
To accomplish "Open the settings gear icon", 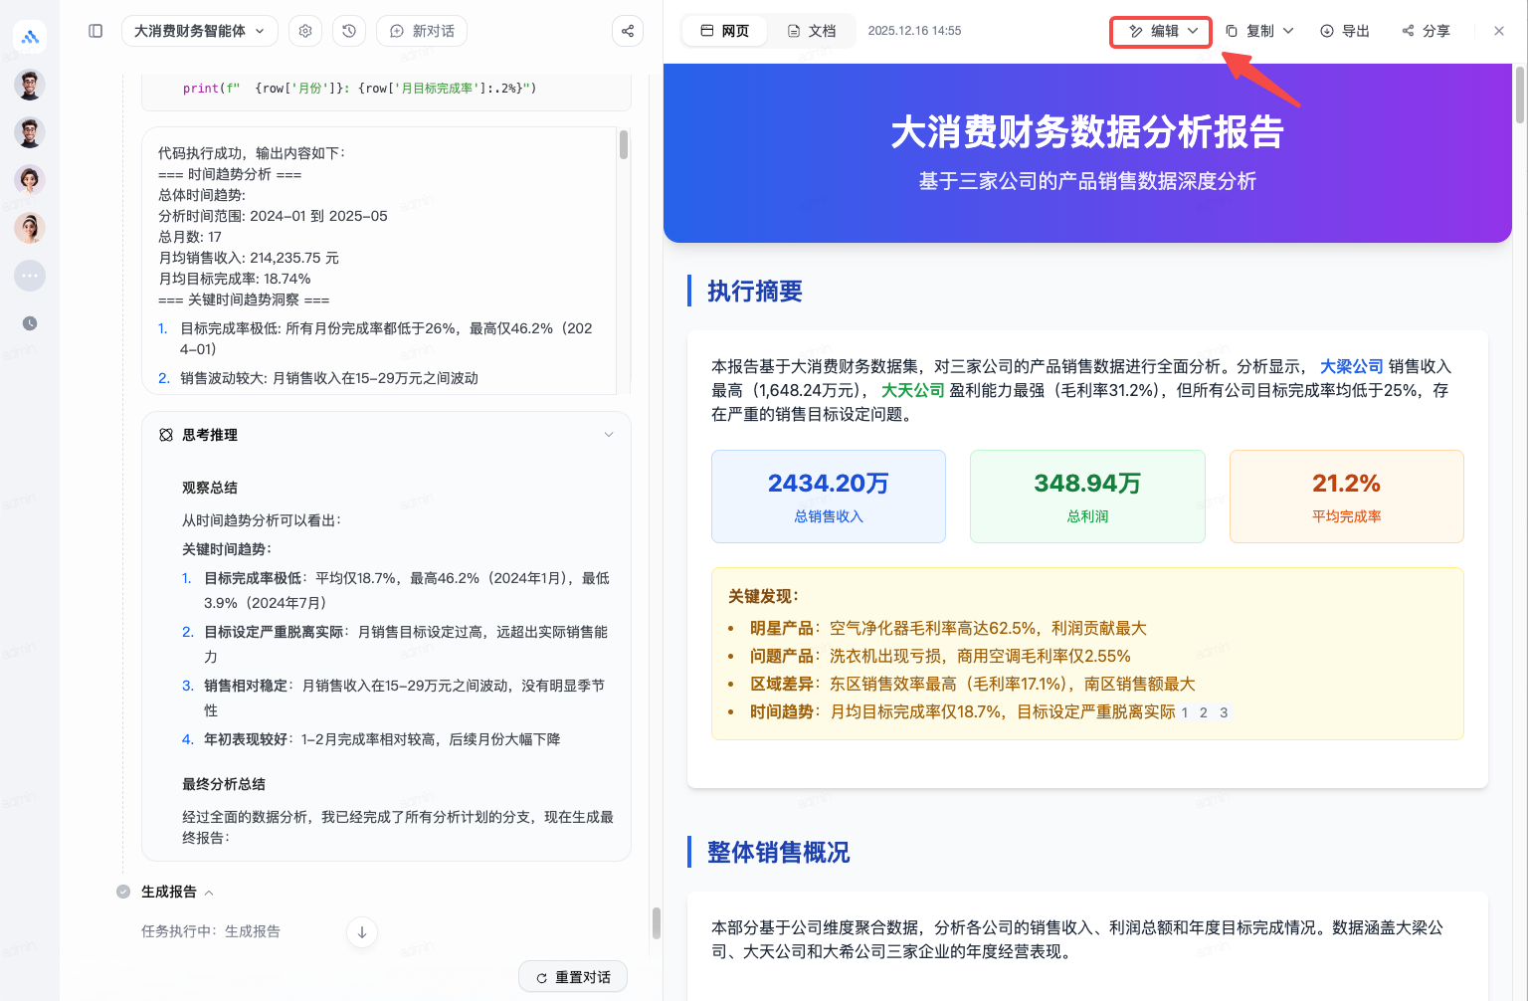I will (305, 31).
